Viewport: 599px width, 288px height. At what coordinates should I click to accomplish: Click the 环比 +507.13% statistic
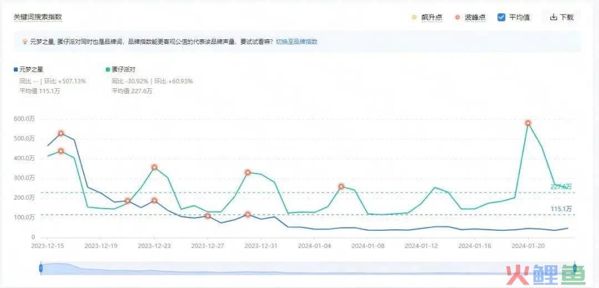click(65, 81)
